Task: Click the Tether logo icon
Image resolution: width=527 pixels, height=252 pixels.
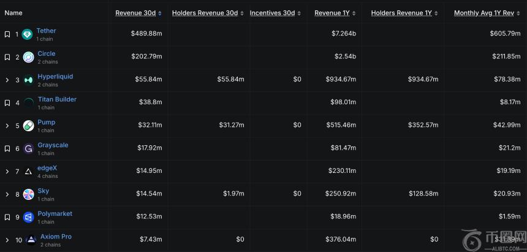Action: click(27, 34)
